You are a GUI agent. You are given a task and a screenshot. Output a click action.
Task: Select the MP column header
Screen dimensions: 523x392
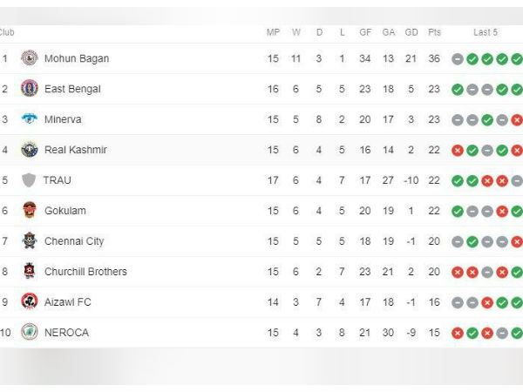273,32
